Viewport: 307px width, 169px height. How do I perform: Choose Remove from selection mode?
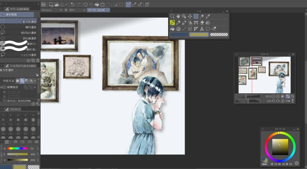tap(27, 81)
